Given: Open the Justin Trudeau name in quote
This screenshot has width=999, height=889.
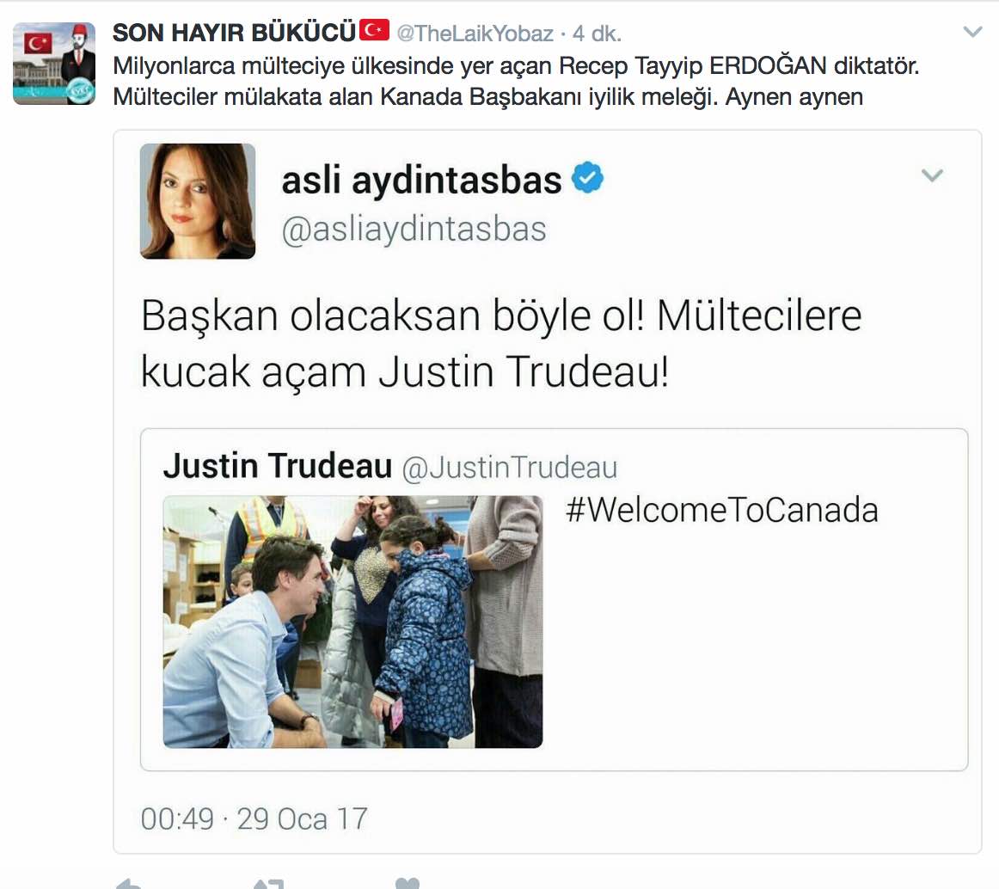Looking at the screenshot, I should [x=277, y=465].
